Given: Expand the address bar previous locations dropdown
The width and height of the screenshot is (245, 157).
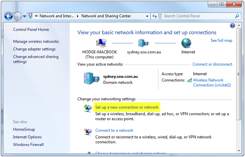Looking at the screenshot, I should [x=147, y=16].
